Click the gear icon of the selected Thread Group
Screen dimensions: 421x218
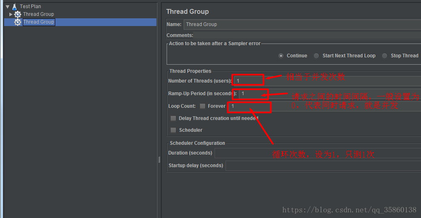click(18, 22)
